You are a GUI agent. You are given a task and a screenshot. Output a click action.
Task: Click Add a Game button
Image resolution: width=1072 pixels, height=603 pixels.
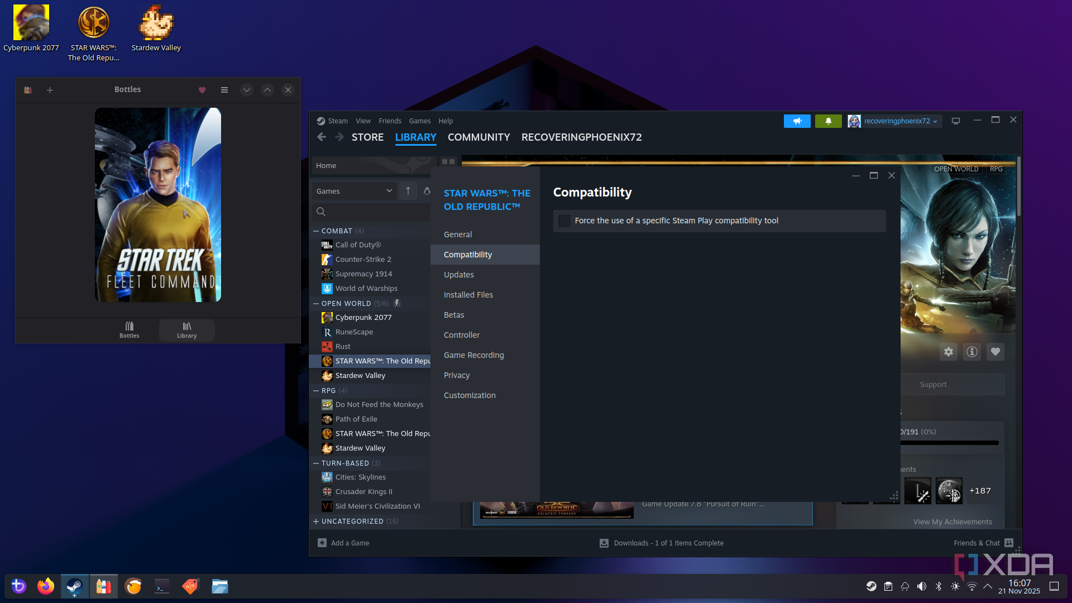coord(343,543)
